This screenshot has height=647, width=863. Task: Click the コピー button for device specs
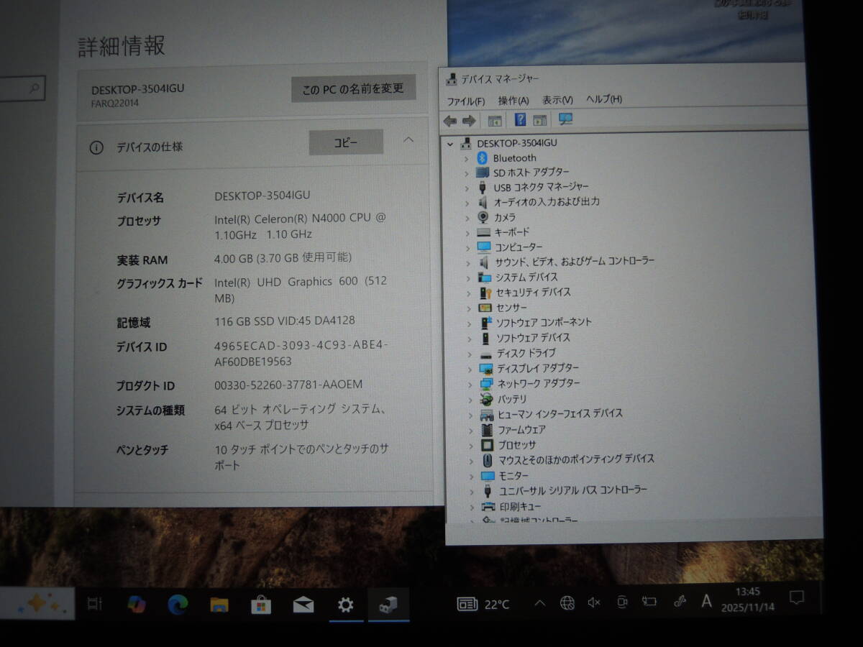pyautogui.click(x=346, y=142)
